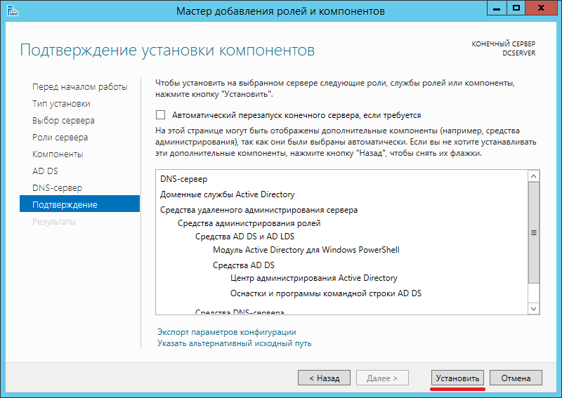Click the scrollbar thumb in components list
Viewport: 562px width, 398px height.
(533, 233)
